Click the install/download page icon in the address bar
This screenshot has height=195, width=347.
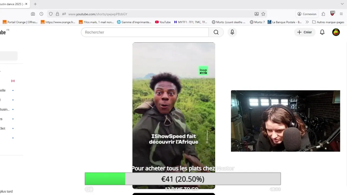point(256,14)
